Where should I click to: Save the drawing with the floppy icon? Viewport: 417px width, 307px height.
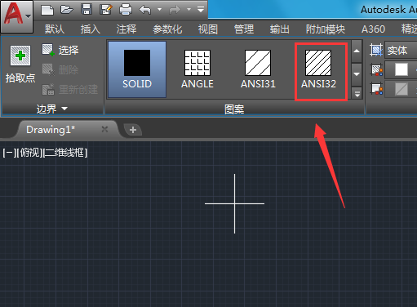(87, 10)
